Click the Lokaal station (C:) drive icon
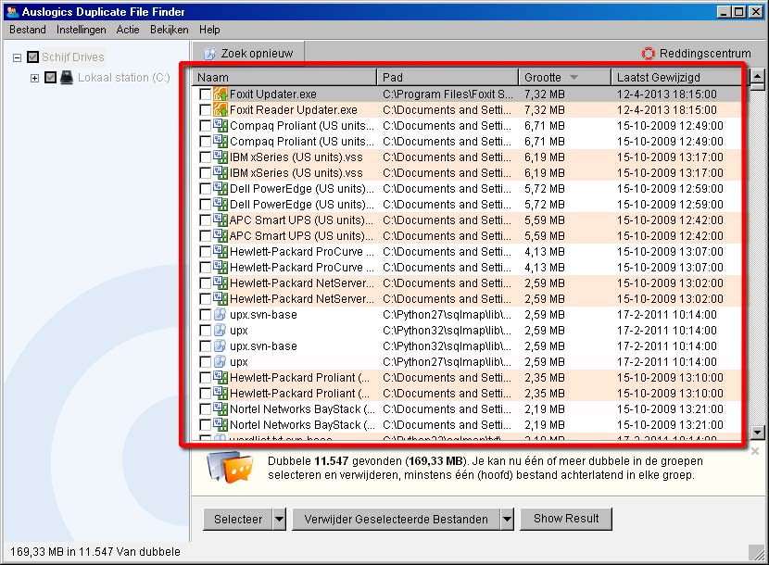The image size is (769, 565). tap(67, 78)
